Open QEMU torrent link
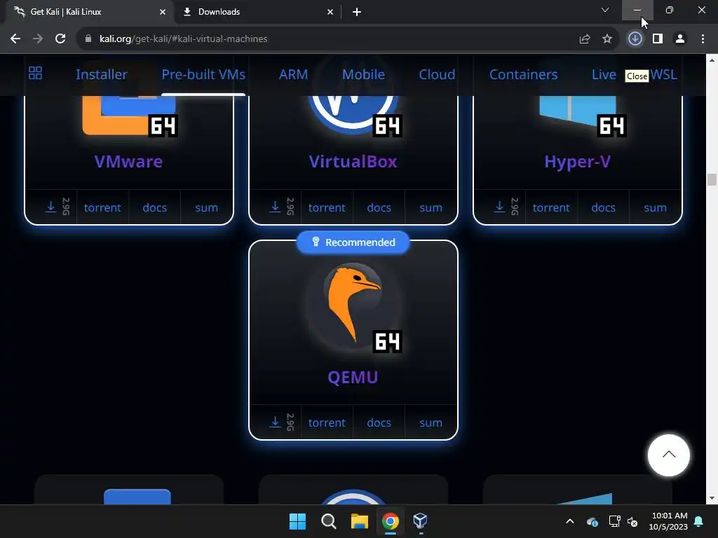 [x=327, y=422]
